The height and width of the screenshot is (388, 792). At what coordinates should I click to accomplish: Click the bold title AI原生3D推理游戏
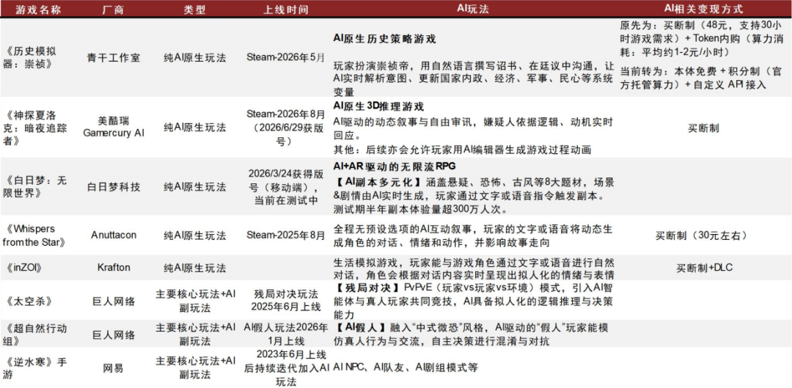378,107
